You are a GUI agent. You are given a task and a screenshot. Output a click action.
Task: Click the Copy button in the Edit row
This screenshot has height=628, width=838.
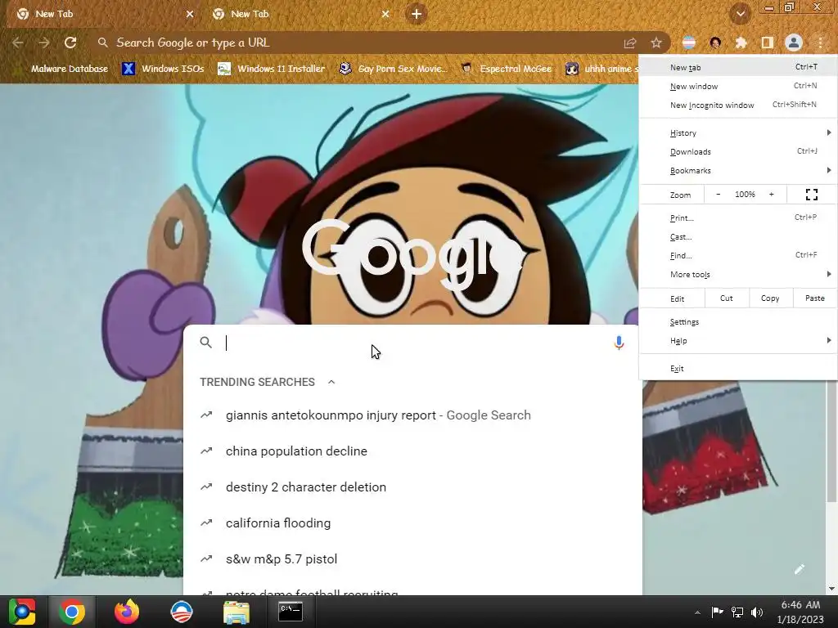pyautogui.click(x=770, y=298)
